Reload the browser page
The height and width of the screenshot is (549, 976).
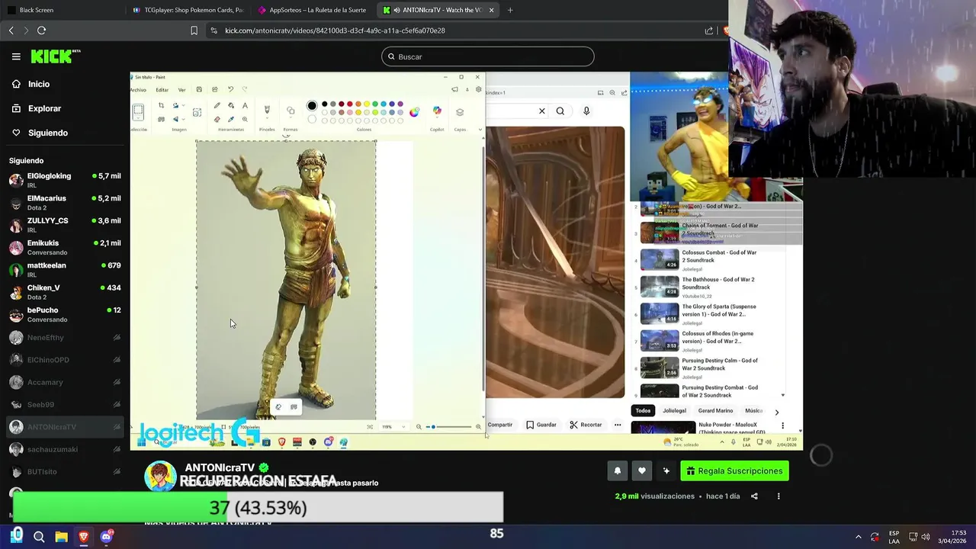pos(41,30)
